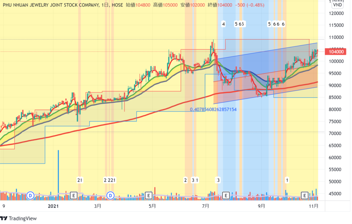The image size is (352, 224).
Task: Click the bottom label box showing 3 1
Action: pos(195,180)
